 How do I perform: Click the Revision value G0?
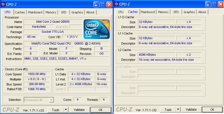(102, 54)
